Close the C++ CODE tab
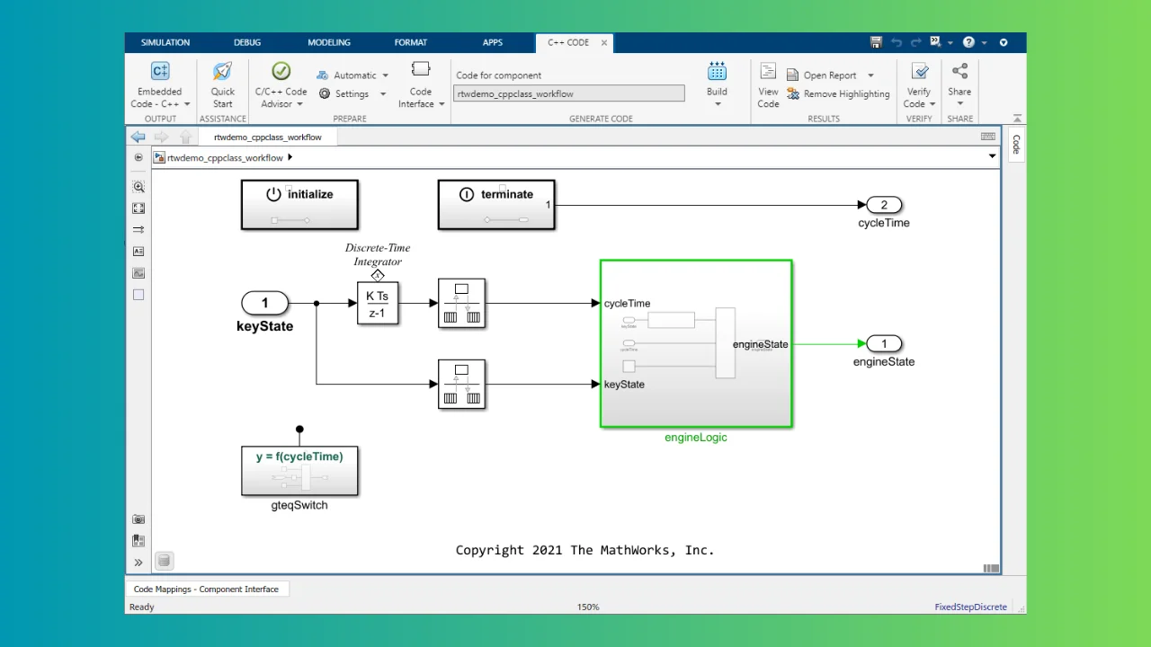 (604, 42)
